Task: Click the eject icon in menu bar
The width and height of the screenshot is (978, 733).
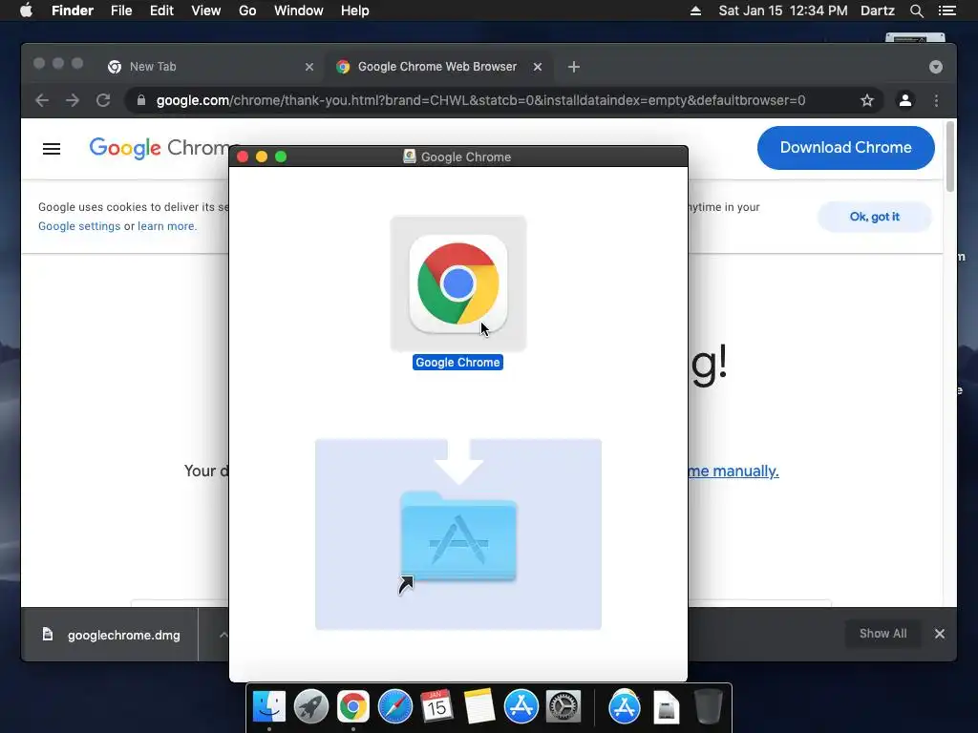Action: tap(695, 10)
